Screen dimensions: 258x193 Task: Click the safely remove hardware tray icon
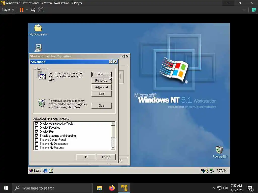212,171
